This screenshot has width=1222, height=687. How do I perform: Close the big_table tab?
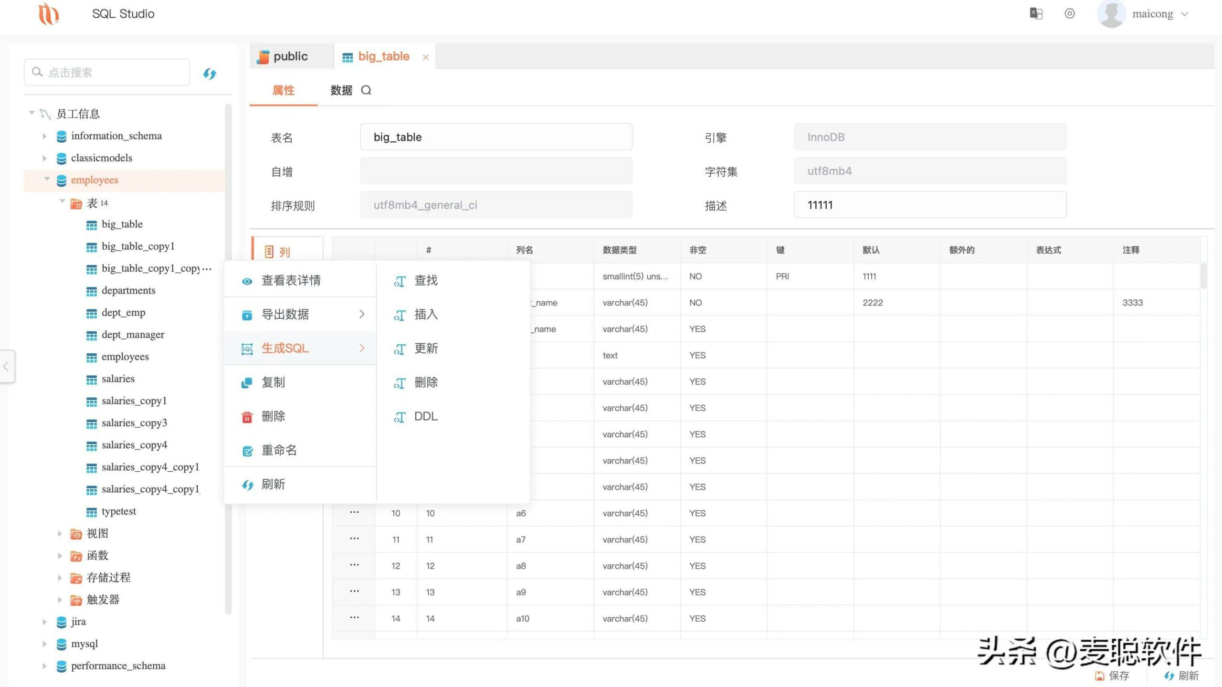[426, 57]
